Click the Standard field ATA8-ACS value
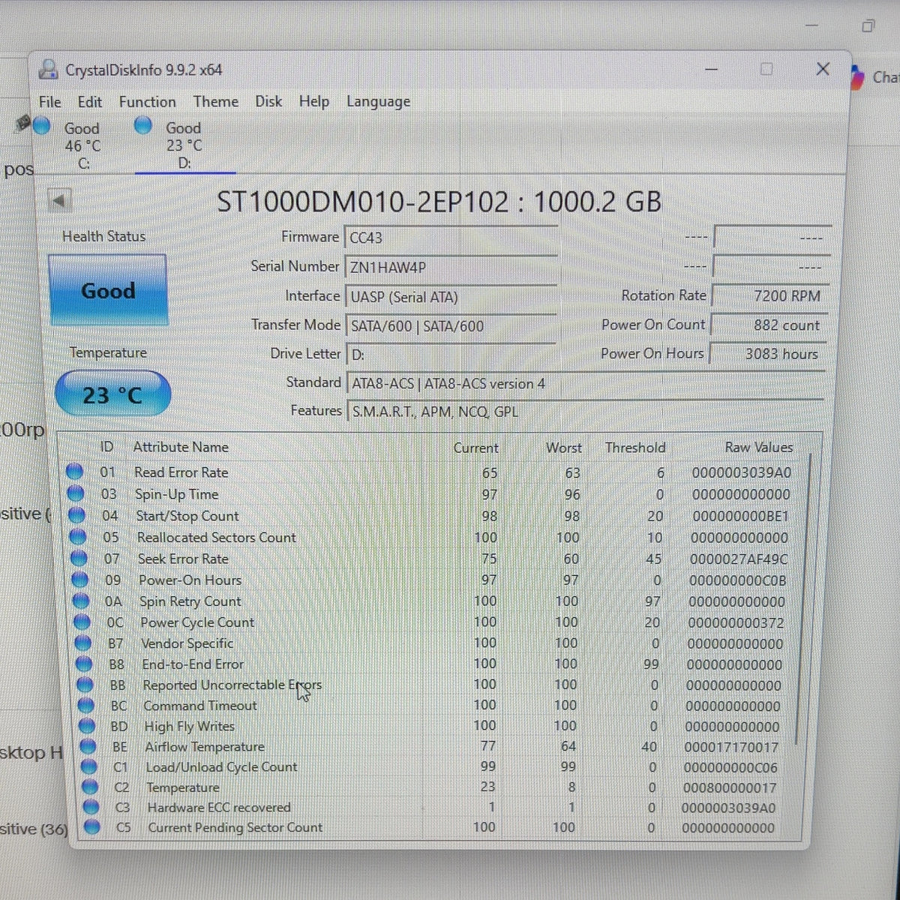 (x=586, y=383)
